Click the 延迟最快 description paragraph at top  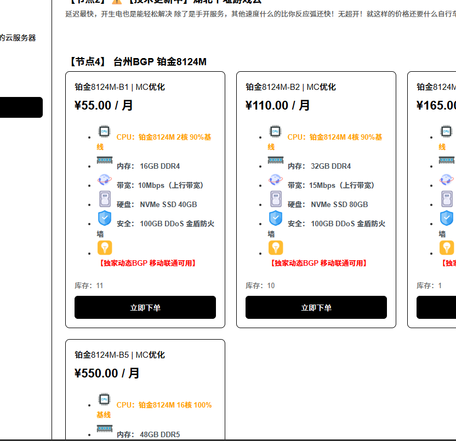pyautogui.click(x=260, y=14)
